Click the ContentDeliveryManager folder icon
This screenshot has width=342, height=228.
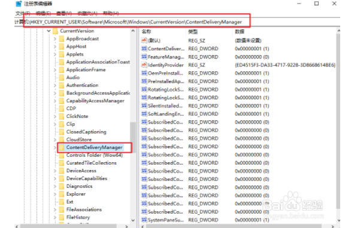62,148
